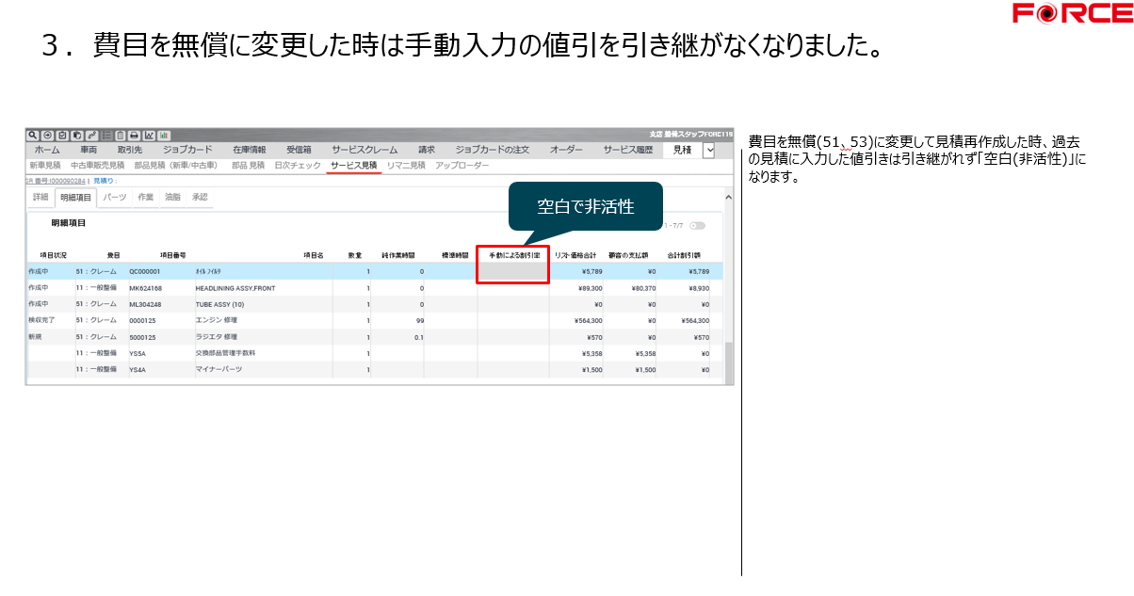Open the サービス履歴 menu

[x=627, y=150]
